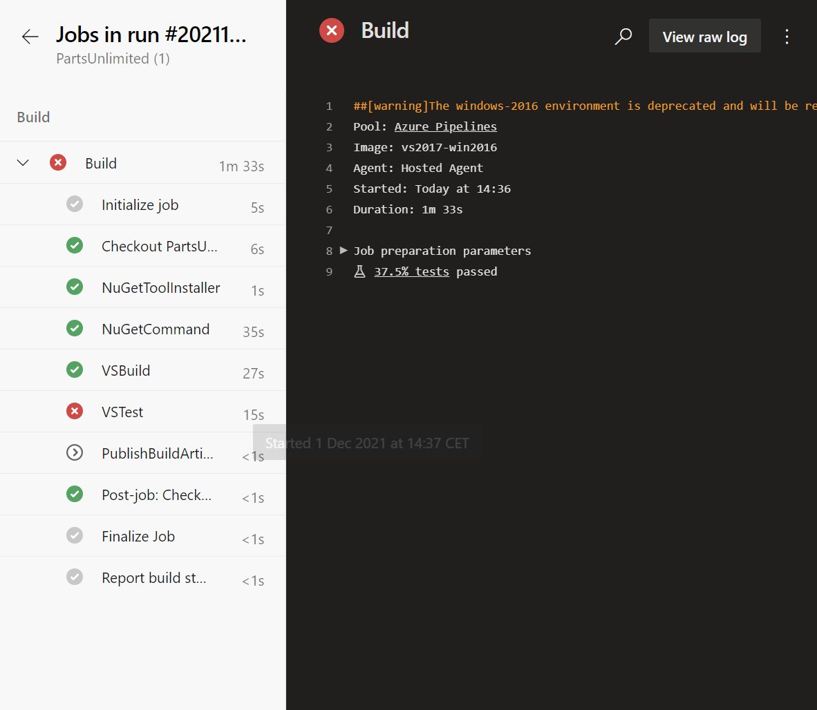Viewport: 817px width, 710px height.
Task: Select the PublishBuildArti... step
Action: [143, 453]
